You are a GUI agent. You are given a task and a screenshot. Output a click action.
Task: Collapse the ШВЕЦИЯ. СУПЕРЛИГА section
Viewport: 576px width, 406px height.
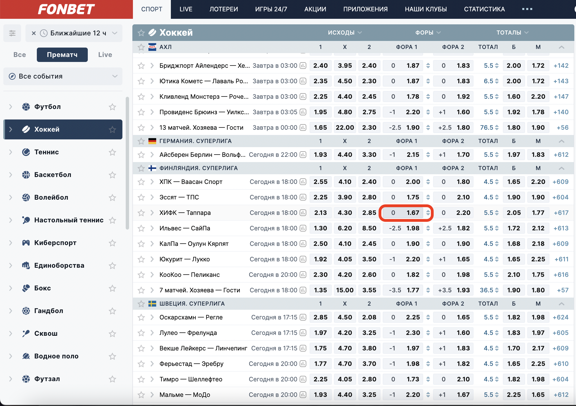click(561, 304)
